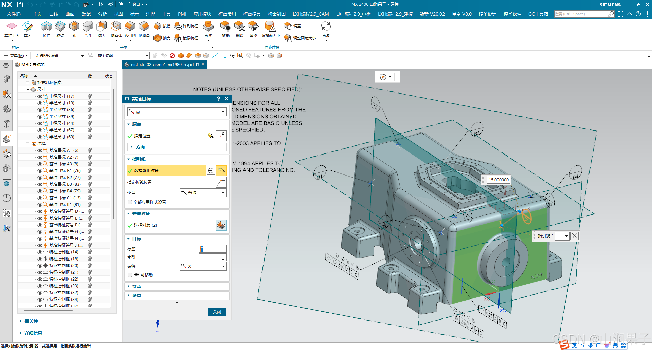This screenshot has height=350, width=652.
Task: Open the 文件(F) menu
Action: point(14,14)
